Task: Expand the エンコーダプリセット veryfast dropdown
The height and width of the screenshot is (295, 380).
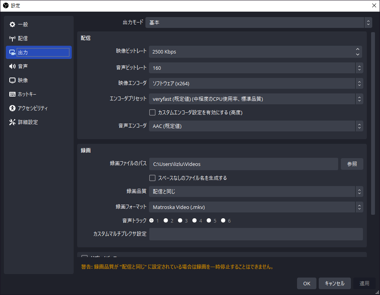Action: click(256, 99)
